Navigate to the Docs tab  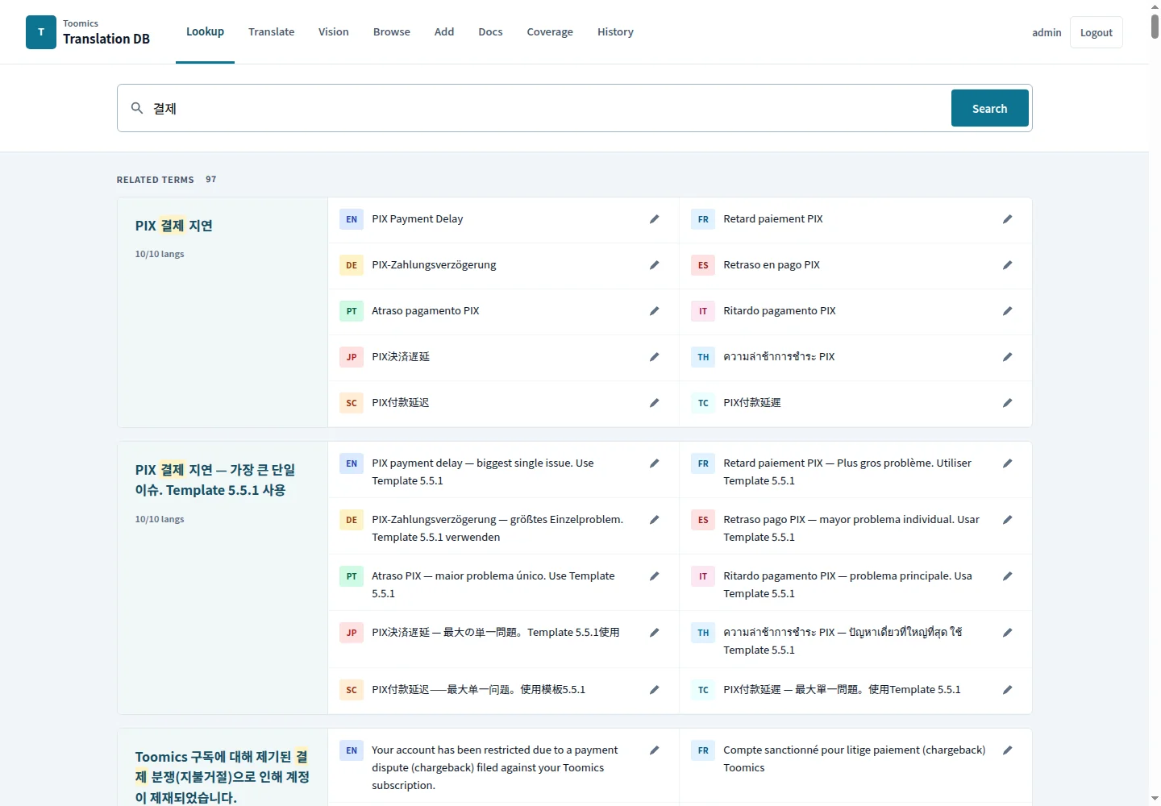click(490, 32)
